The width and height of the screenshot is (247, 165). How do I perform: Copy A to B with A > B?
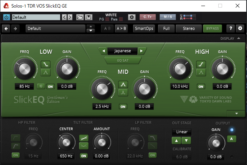click(121, 28)
